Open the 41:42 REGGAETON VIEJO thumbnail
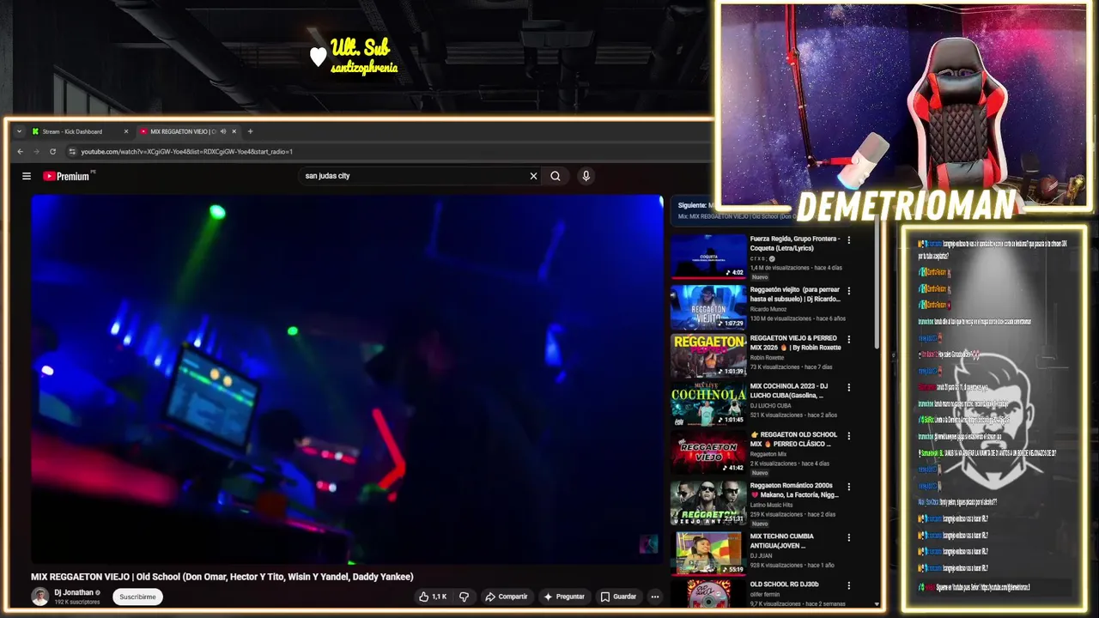Viewport: 1099px width, 618px height. click(x=709, y=453)
